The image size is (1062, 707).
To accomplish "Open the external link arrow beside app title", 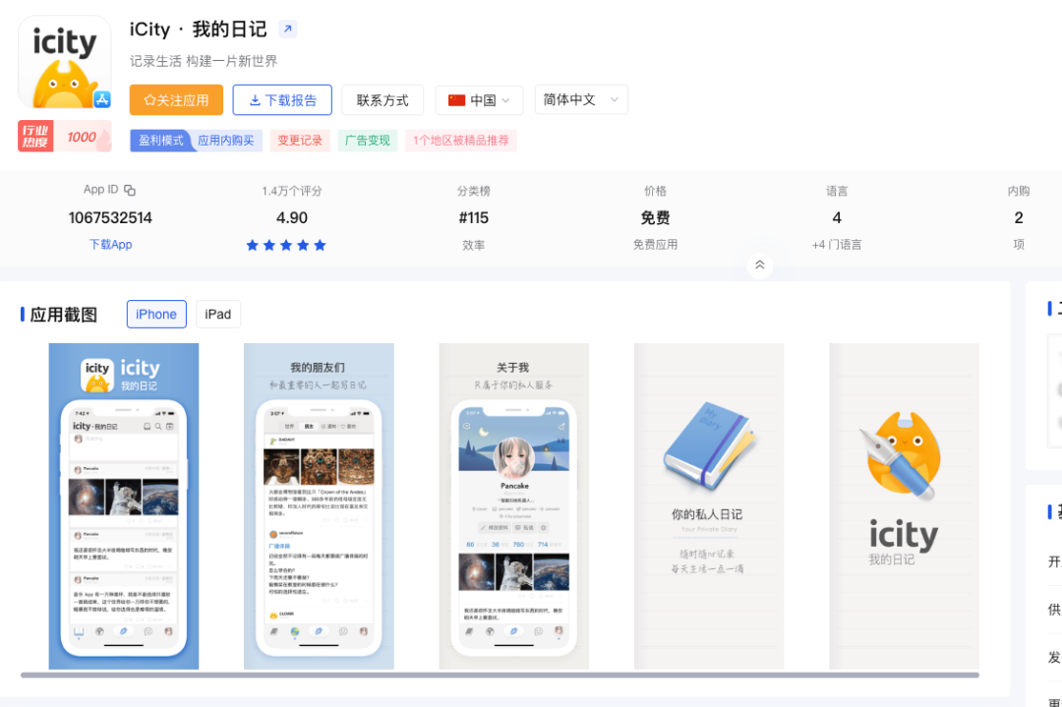I will 288,29.
